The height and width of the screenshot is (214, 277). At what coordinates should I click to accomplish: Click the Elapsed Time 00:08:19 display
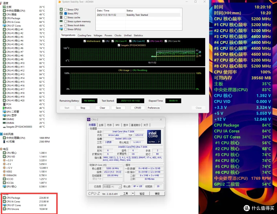(x=173, y=101)
